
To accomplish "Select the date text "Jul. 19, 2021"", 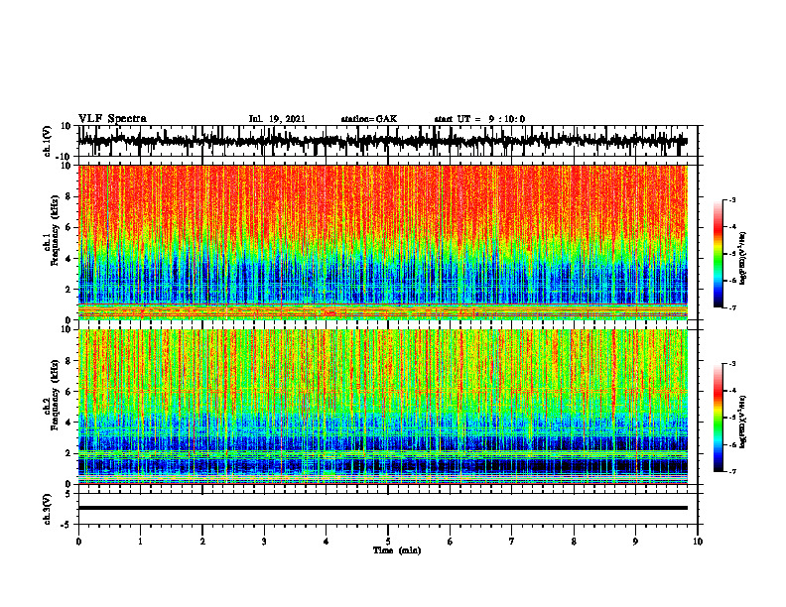I will coord(277,119).
